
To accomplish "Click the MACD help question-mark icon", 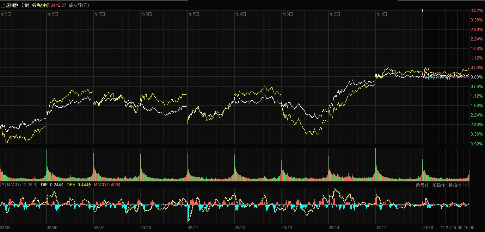I will (x=3, y=185).
